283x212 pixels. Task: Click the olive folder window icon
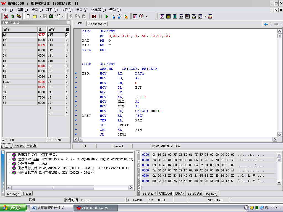point(168,16)
